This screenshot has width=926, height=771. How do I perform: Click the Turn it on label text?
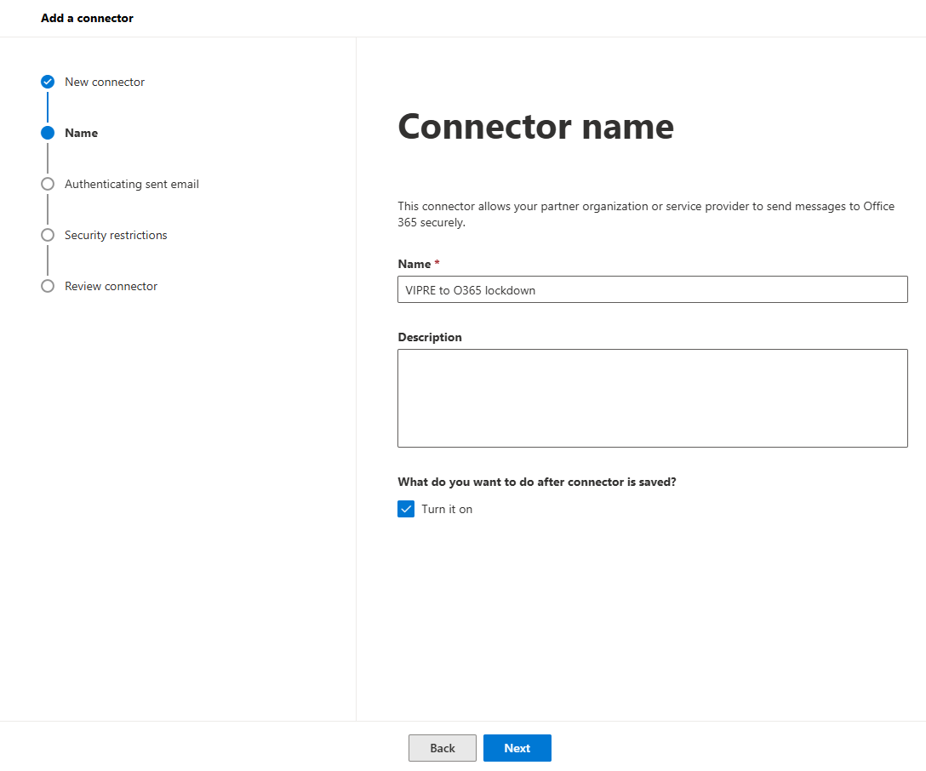(x=447, y=509)
